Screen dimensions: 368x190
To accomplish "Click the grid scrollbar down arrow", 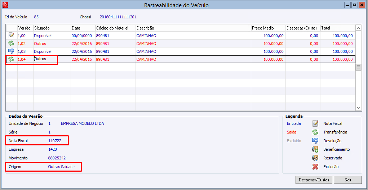I will click(358, 108).
